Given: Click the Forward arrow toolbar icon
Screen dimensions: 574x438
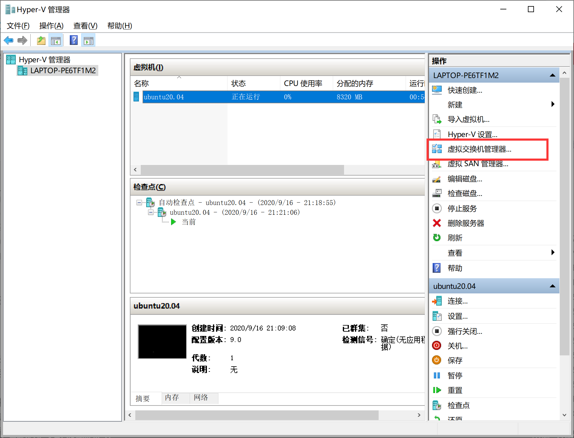Looking at the screenshot, I should click(22, 40).
